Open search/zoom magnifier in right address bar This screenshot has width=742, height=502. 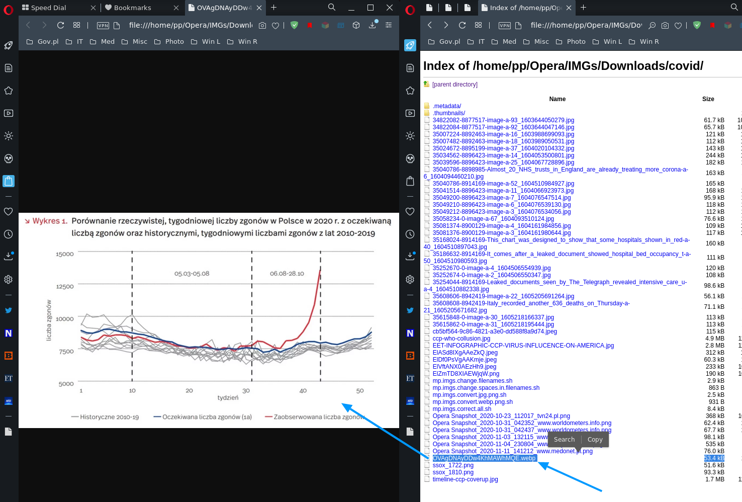click(x=652, y=25)
